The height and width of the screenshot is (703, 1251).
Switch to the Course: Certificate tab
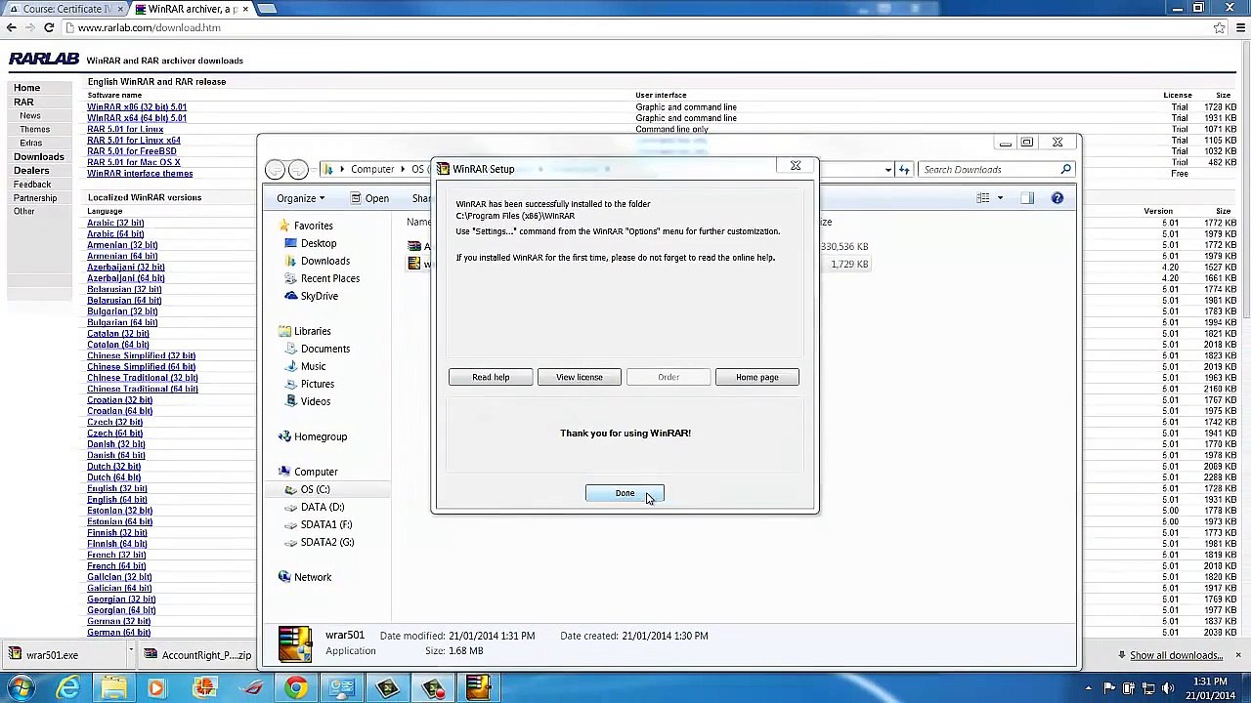[65, 9]
